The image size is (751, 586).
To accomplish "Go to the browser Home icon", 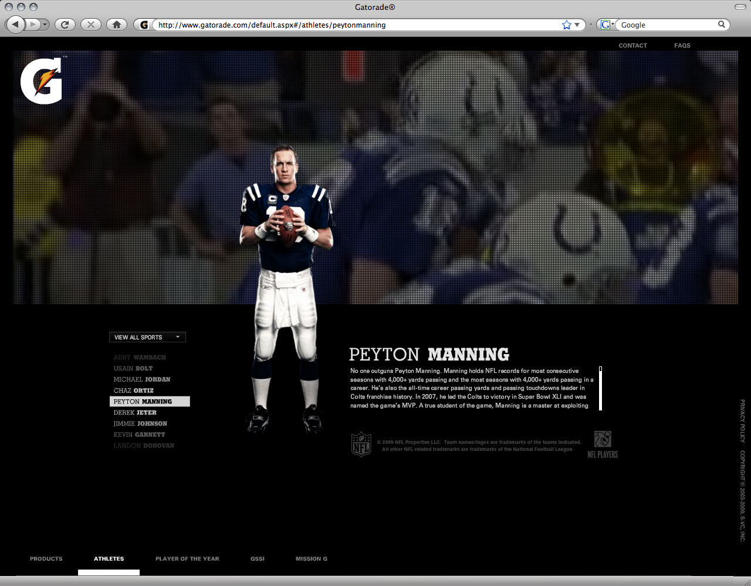I will pos(117,25).
